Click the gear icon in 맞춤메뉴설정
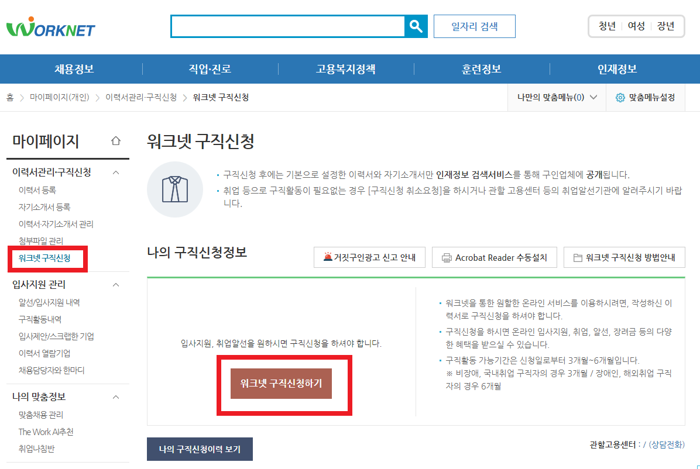 pos(620,98)
